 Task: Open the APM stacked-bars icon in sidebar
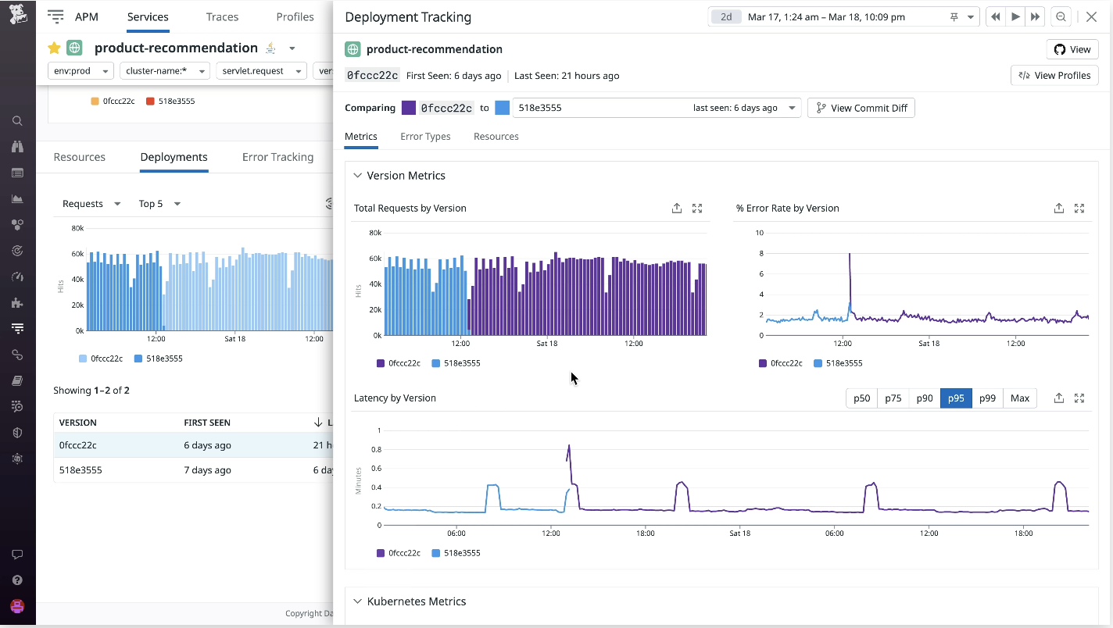tap(17, 328)
